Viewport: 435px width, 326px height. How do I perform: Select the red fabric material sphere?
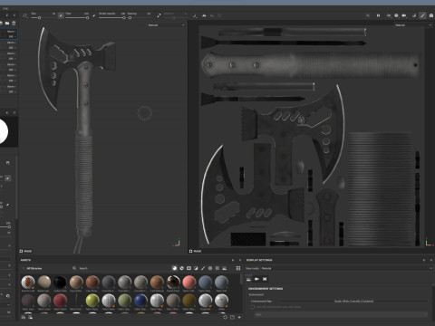click(60, 301)
